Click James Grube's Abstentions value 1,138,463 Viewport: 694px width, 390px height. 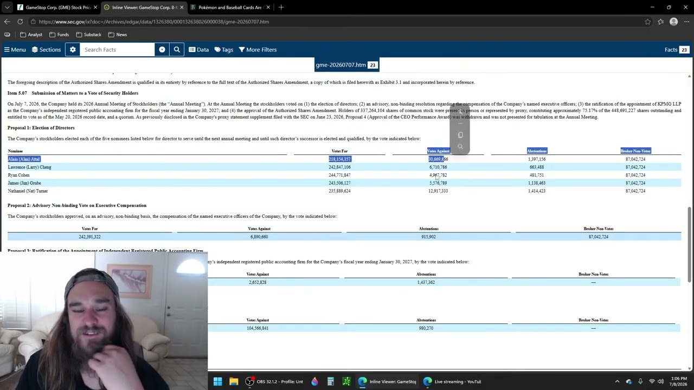(x=537, y=183)
